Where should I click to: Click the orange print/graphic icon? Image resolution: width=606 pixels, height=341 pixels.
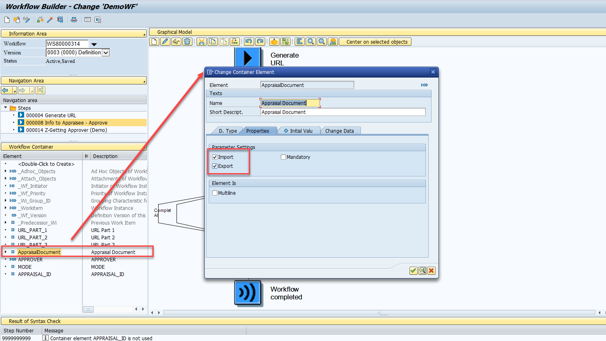tap(274, 42)
